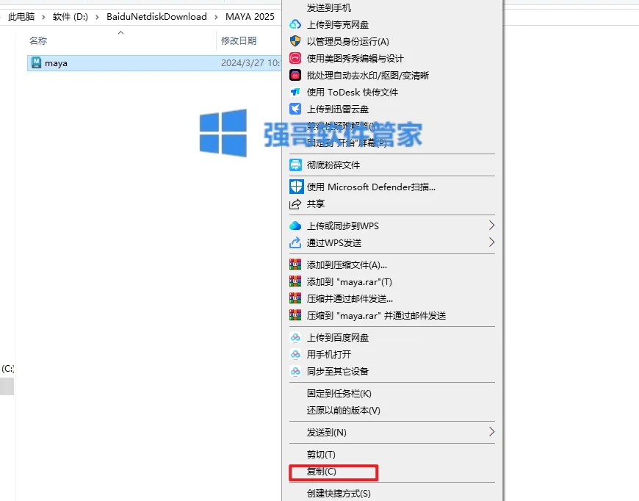Click the ToDesk file transfer icon
The image size is (639, 501).
[295, 92]
